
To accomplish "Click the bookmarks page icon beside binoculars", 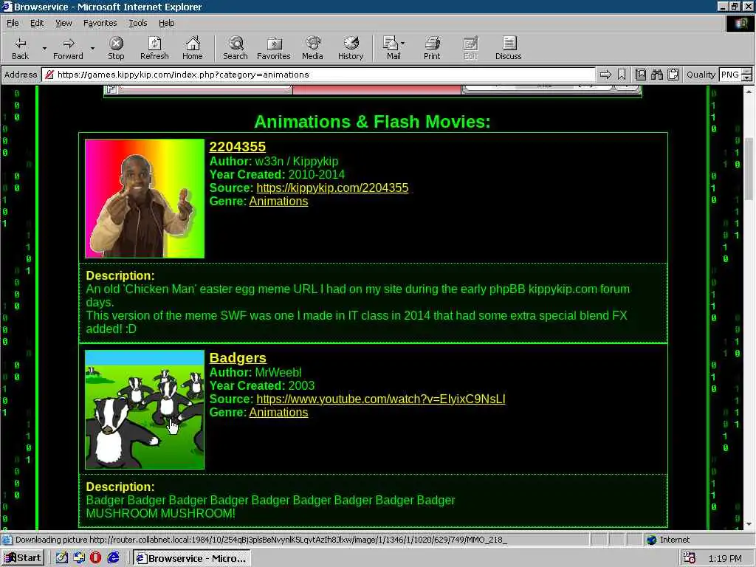I will click(x=640, y=75).
